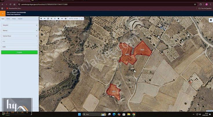Screen dimensions: 213x117
Task: Open Merkez district dropdown
Action: coord(19,31)
